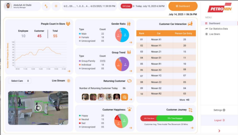Click the language translate icon in header

point(46,6)
